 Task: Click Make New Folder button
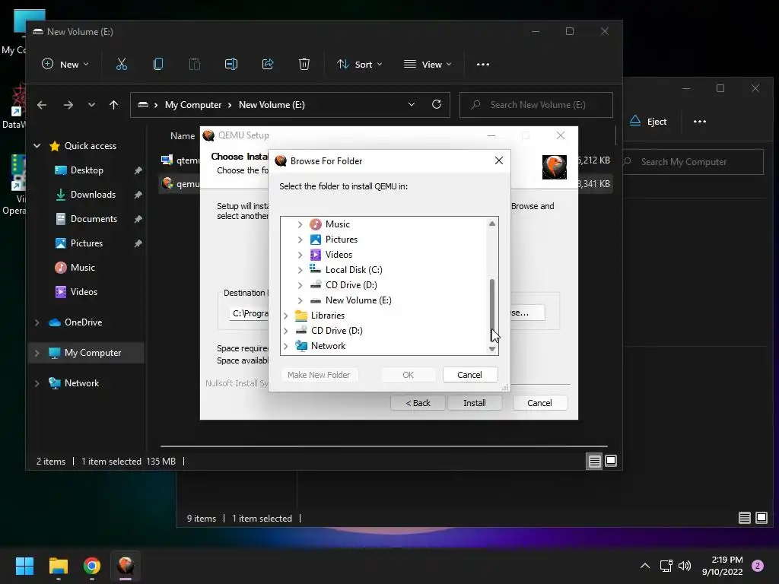[319, 375]
